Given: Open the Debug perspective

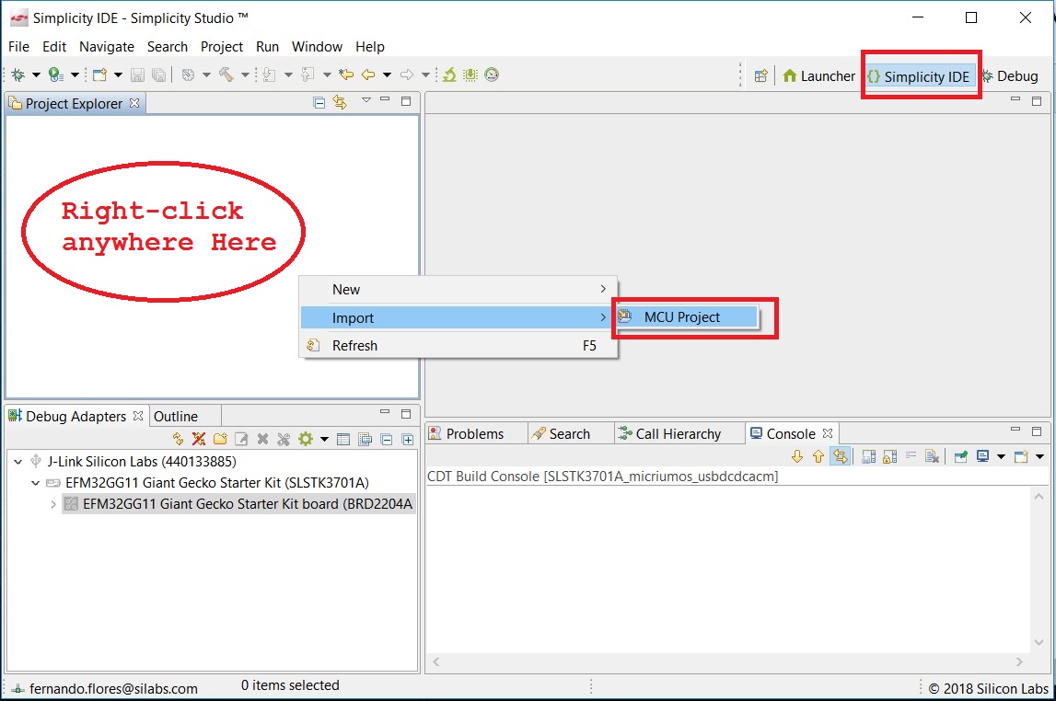Looking at the screenshot, I should (1010, 76).
